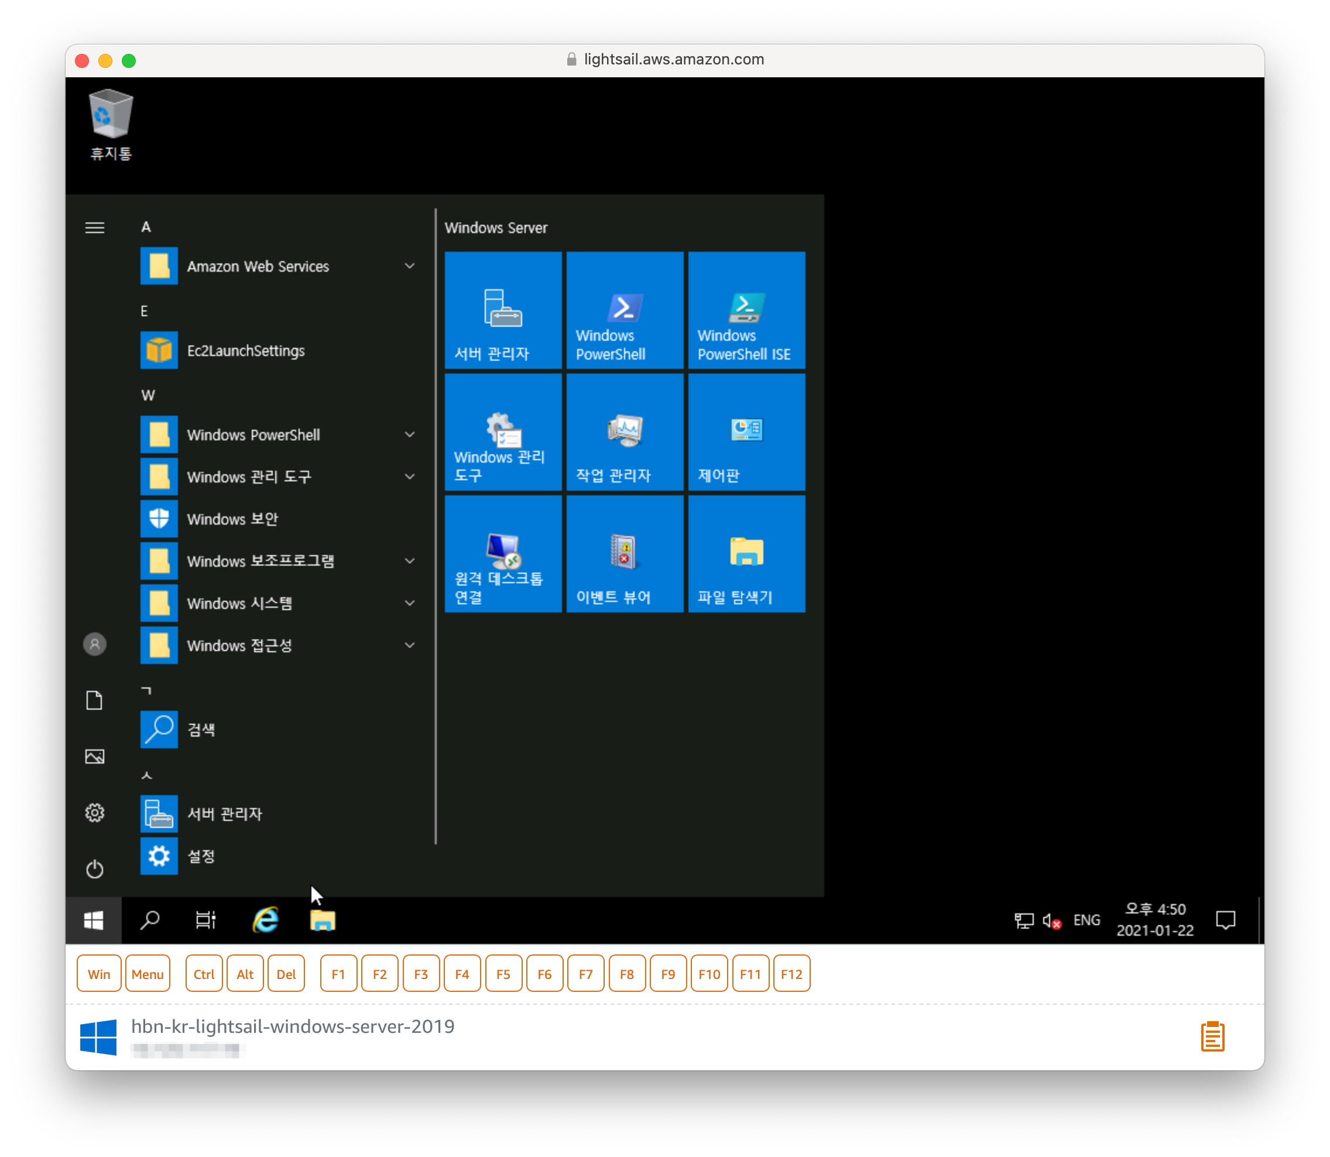
Task: Open Settings gear in Start sidebar
Action: coord(95,813)
